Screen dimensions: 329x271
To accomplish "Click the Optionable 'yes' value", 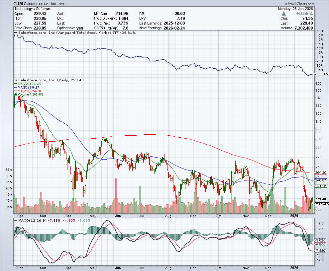I will (80, 28).
